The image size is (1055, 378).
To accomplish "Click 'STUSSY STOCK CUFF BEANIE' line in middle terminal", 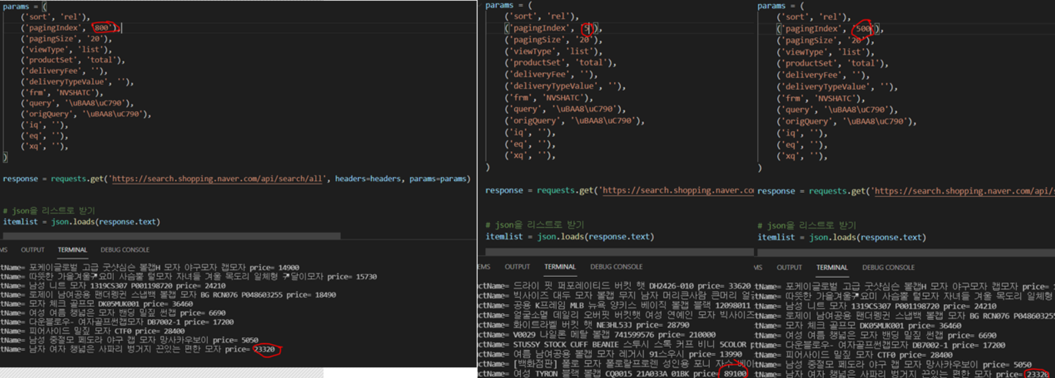I will pos(615,345).
